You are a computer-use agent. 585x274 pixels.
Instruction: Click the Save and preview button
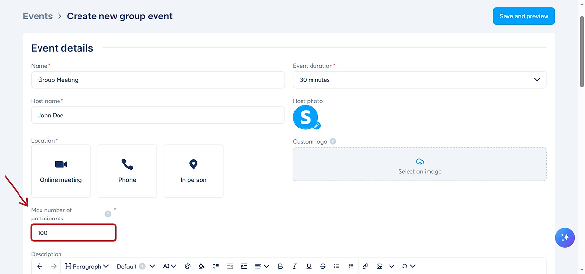pos(524,16)
